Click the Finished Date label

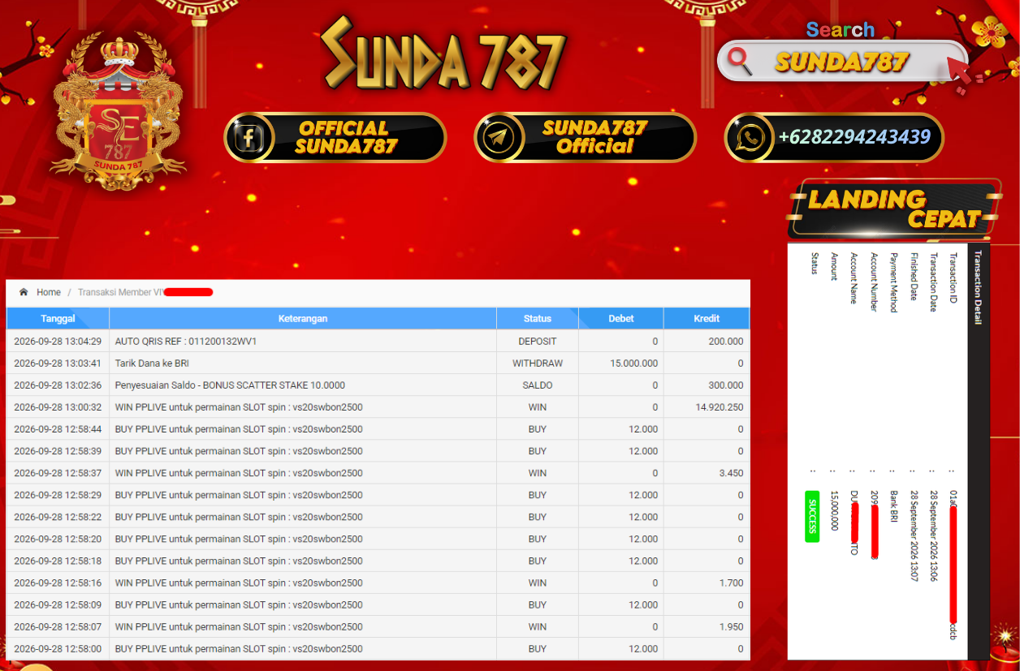[914, 276]
